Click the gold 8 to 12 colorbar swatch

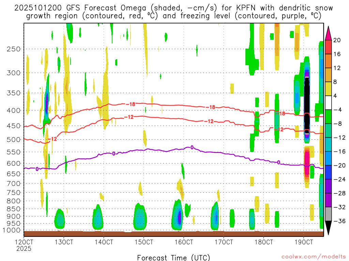click(328, 75)
